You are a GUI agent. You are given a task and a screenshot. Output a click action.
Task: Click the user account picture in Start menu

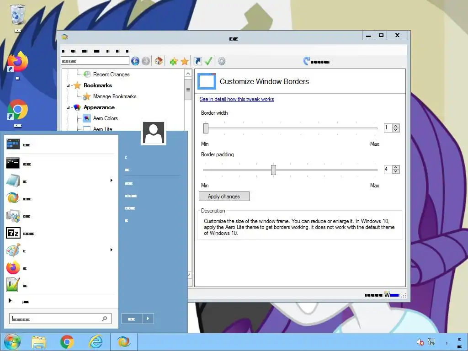tap(154, 133)
